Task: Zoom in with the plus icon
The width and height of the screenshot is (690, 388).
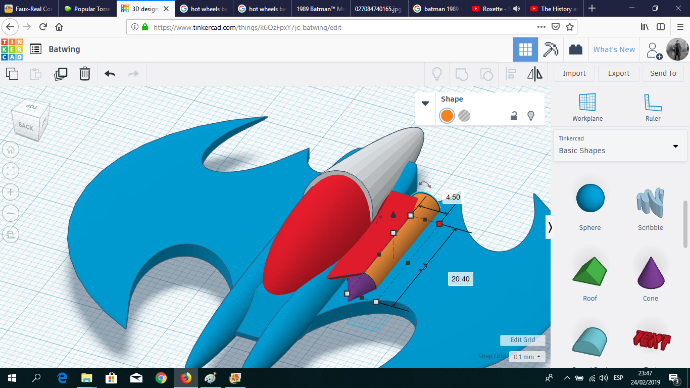Action: pos(11,192)
